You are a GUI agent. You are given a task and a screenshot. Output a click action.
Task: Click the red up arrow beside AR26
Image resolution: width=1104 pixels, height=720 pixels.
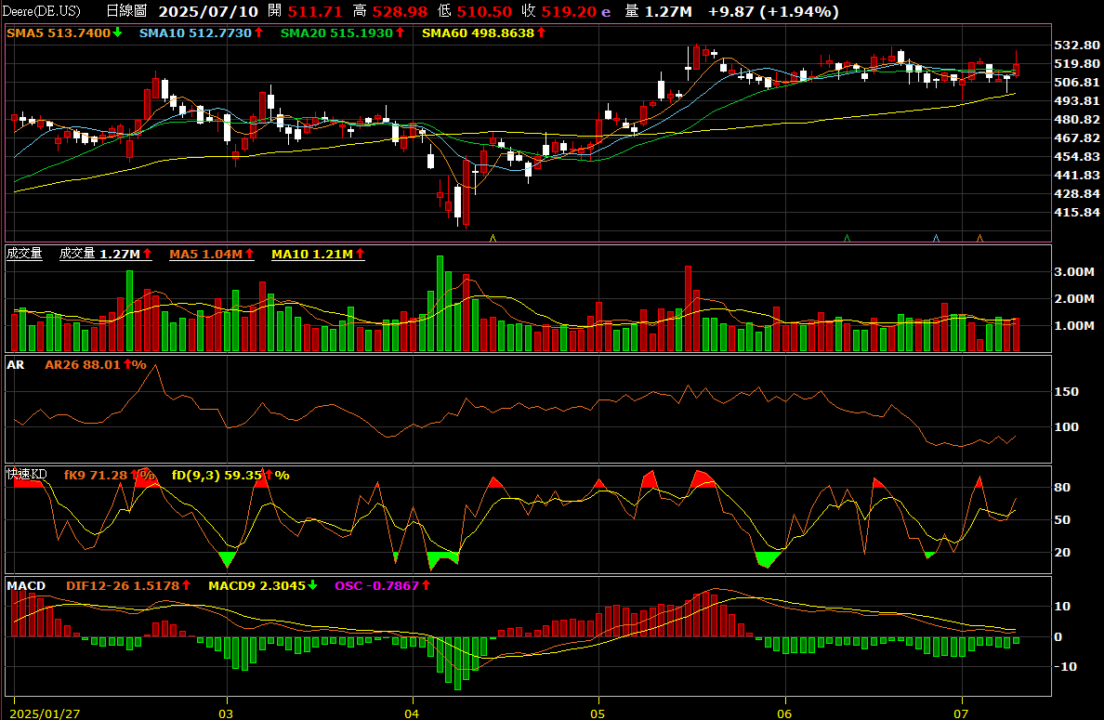128,365
